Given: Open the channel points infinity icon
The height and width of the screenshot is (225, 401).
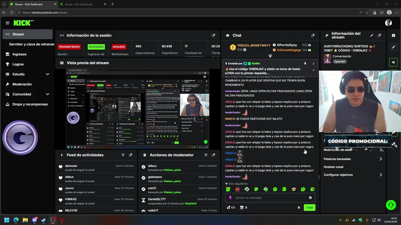Looking at the screenshot, I should pyautogui.click(x=231, y=207).
